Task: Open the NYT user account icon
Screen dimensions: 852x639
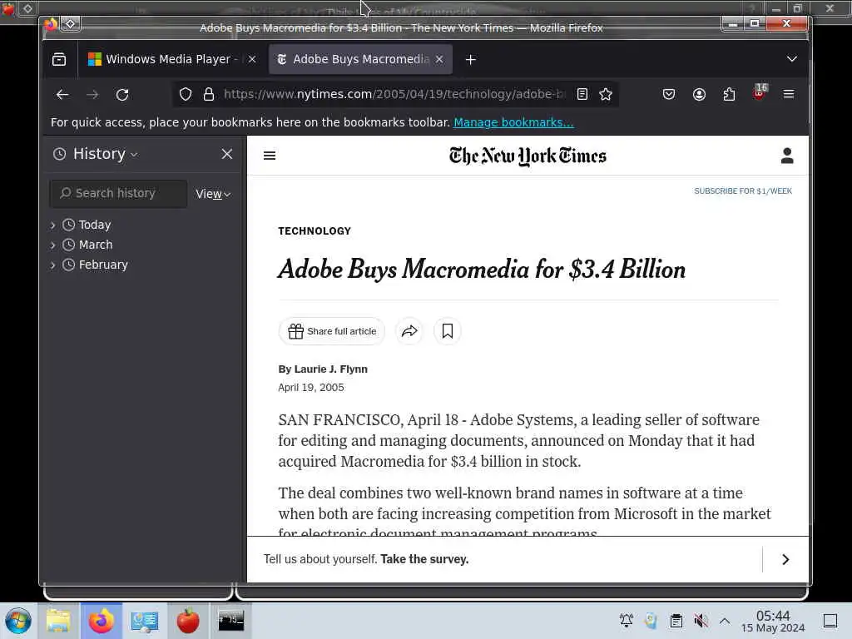Action: coord(787,156)
